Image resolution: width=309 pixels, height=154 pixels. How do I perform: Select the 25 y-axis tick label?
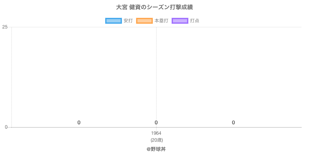[x=5, y=27]
